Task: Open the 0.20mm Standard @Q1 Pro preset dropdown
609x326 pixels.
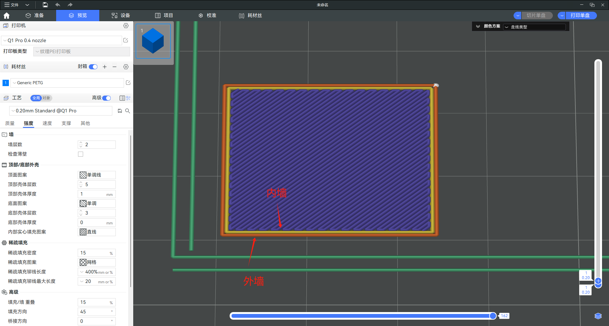Action: 61,111
